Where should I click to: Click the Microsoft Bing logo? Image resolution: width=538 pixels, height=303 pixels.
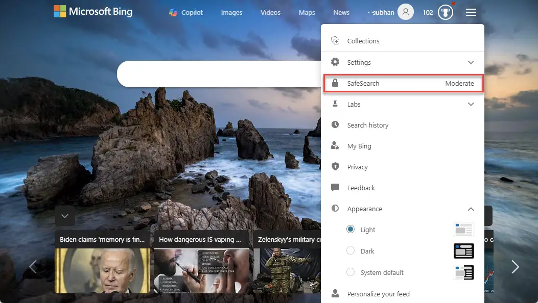(x=93, y=12)
